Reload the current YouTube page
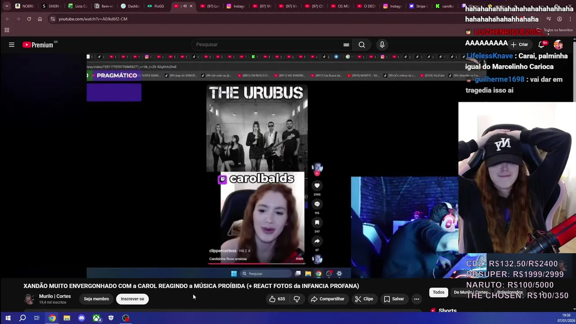The image size is (576, 324). [x=29, y=19]
